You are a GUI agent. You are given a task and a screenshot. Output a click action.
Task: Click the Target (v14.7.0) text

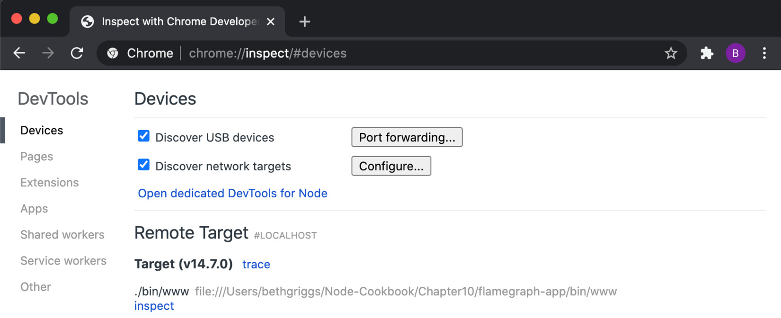[x=184, y=264]
